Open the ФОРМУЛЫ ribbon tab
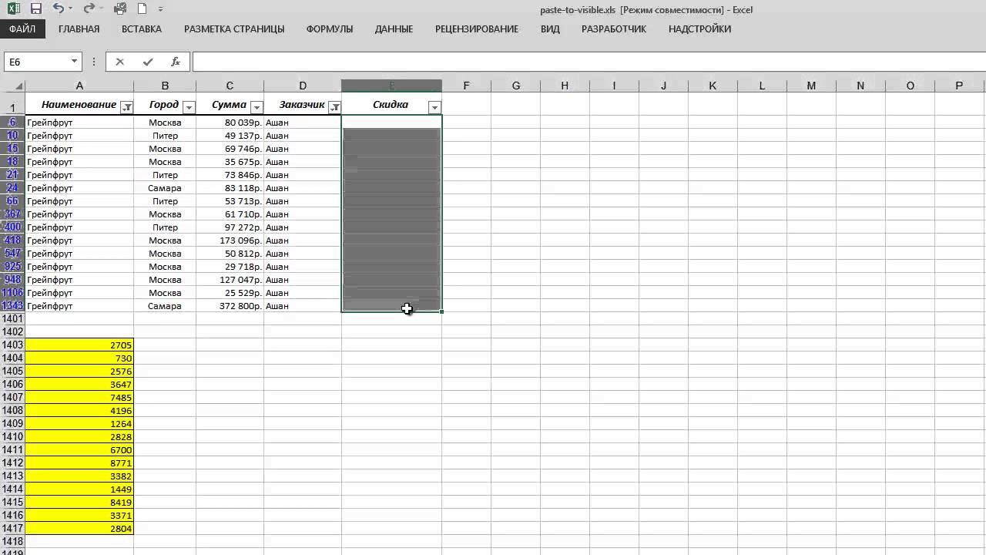Screen dimensions: 986x555 click(x=330, y=29)
